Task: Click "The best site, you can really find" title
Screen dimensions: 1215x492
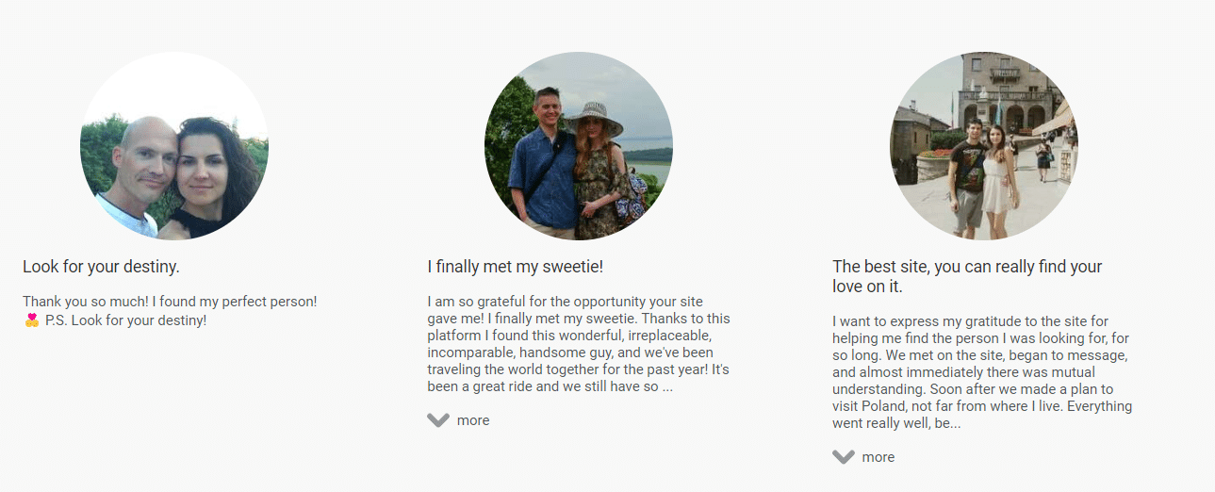Action: (x=967, y=267)
